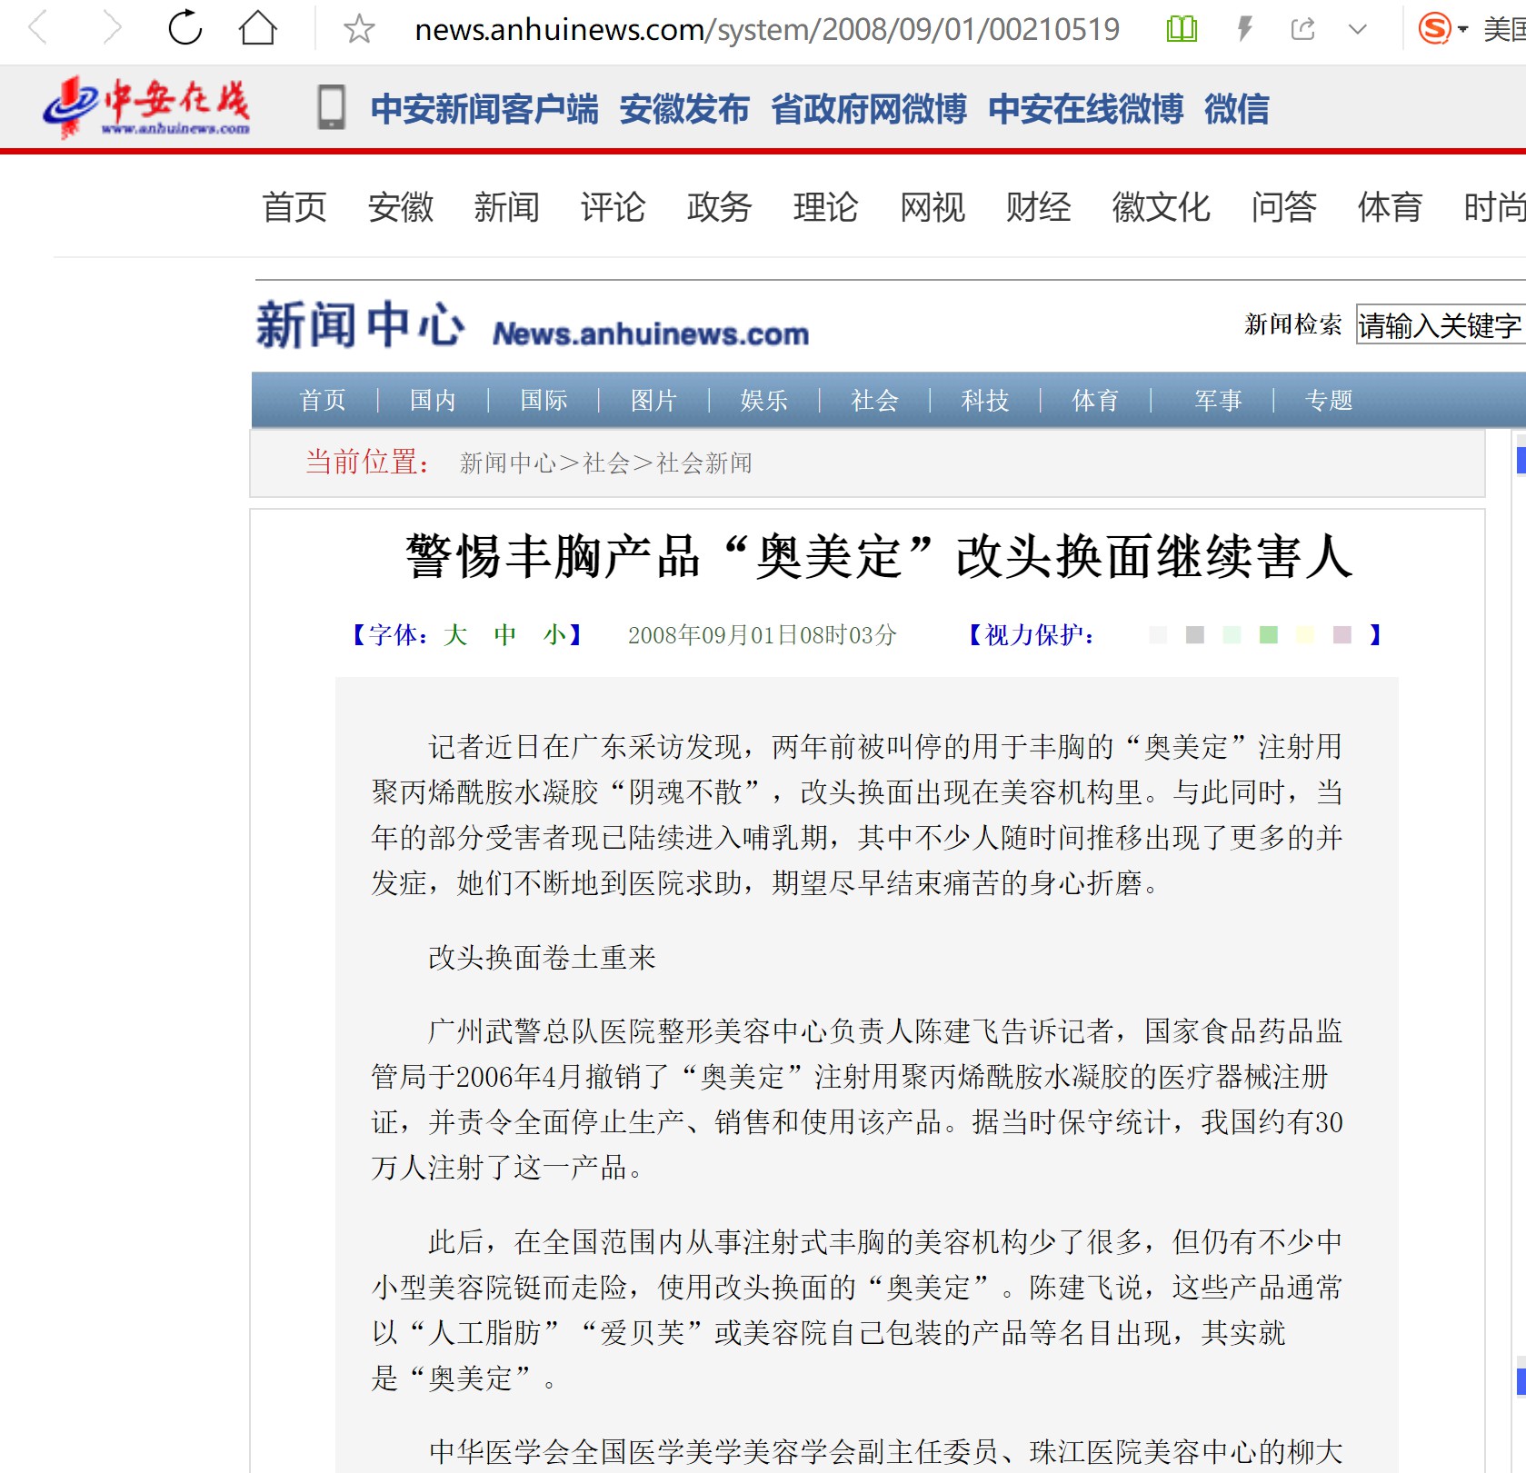The width and height of the screenshot is (1526, 1473).
Task: Bookmark this page with the star icon
Action: pos(359,29)
